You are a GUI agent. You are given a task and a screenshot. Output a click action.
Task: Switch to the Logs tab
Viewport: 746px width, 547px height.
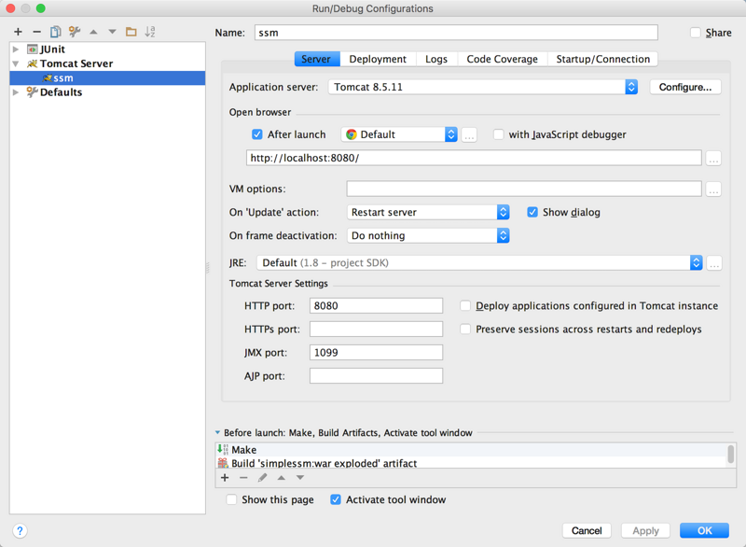[436, 59]
